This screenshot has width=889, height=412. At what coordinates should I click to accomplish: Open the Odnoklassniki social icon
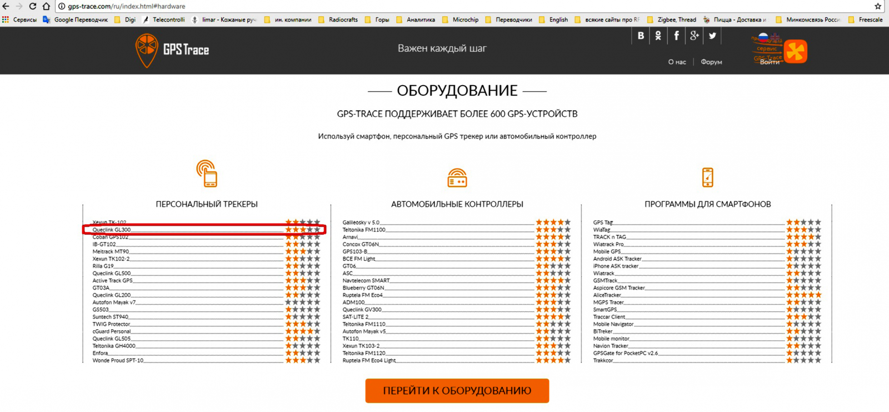[658, 36]
